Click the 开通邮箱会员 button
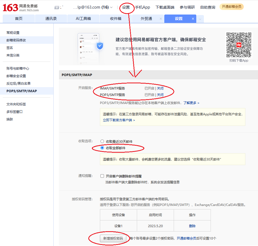 232,7
